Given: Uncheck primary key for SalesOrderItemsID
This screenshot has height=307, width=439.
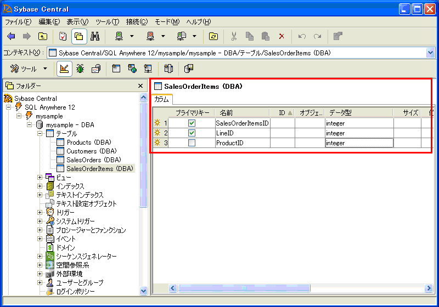Looking at the screenshot, I should pos(192,123).
